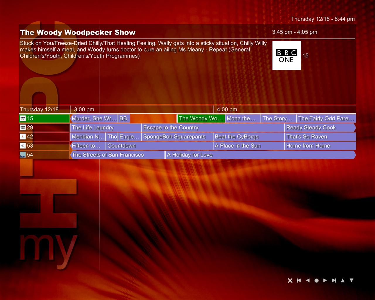The height and width of the screenshot is (300, 375).
Task: Click the 'Thursday 12/18' guide date header
Action: 39,110
